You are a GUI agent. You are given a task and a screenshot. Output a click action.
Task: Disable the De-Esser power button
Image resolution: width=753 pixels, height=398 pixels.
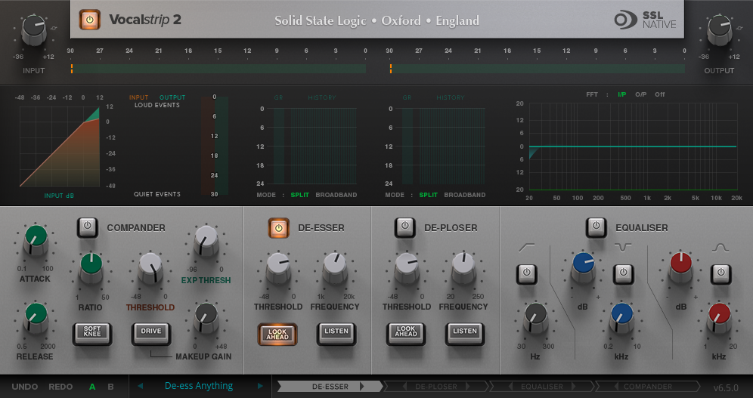pyautogui.click(x=278, y=228)
